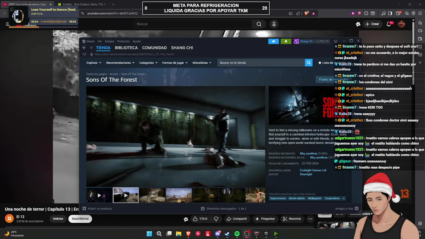Open Punto de encuentro button
Viewport: 425px width, 239px height.
333,79
